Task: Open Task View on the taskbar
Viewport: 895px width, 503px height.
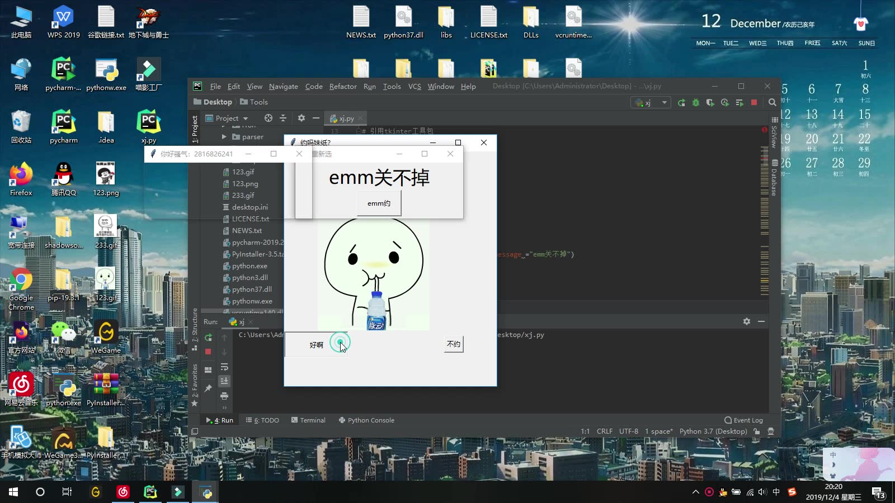Action: (x=67, y=492)
